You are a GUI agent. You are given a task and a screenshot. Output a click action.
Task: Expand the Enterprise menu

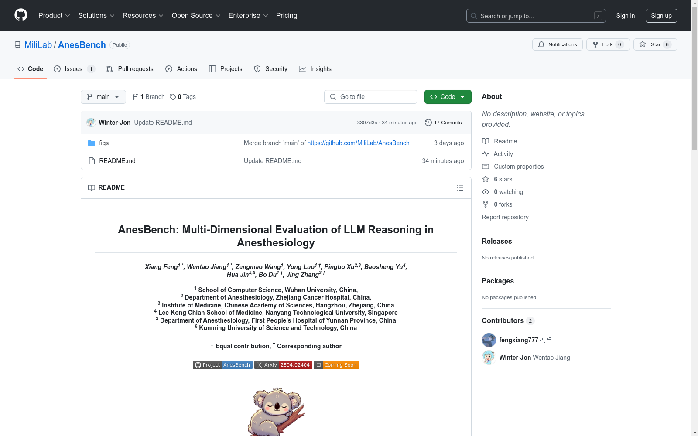[248, 16]
